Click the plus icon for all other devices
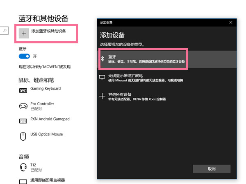This screenshot has width=246, height=184. 103,96
